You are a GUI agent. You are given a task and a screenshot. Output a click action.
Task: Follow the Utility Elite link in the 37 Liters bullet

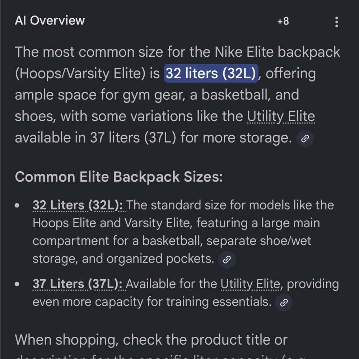tap(249, 284)
